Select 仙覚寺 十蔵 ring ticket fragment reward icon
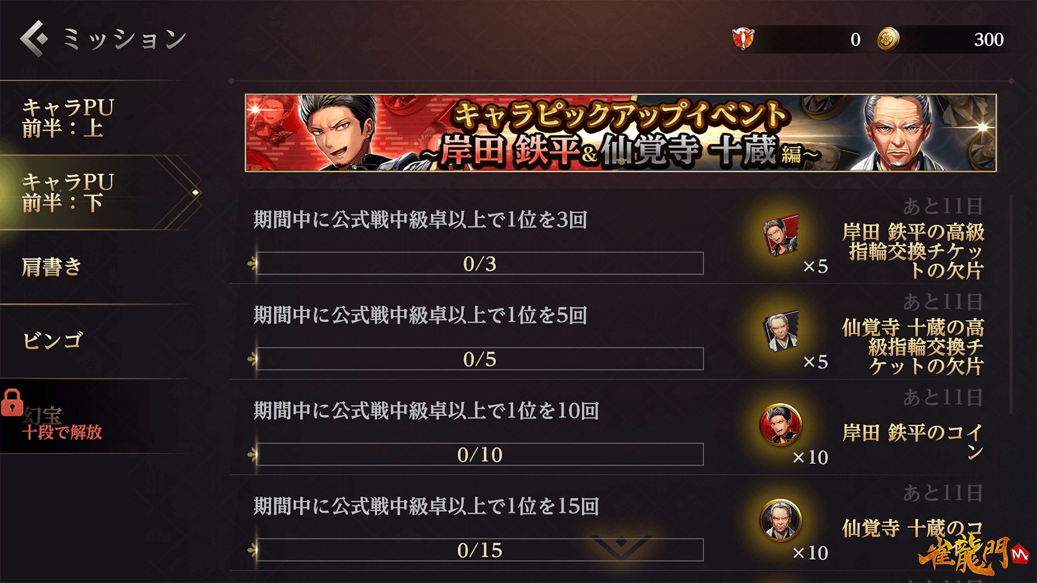Screen dimensions: 1037x583 point(780,330)
